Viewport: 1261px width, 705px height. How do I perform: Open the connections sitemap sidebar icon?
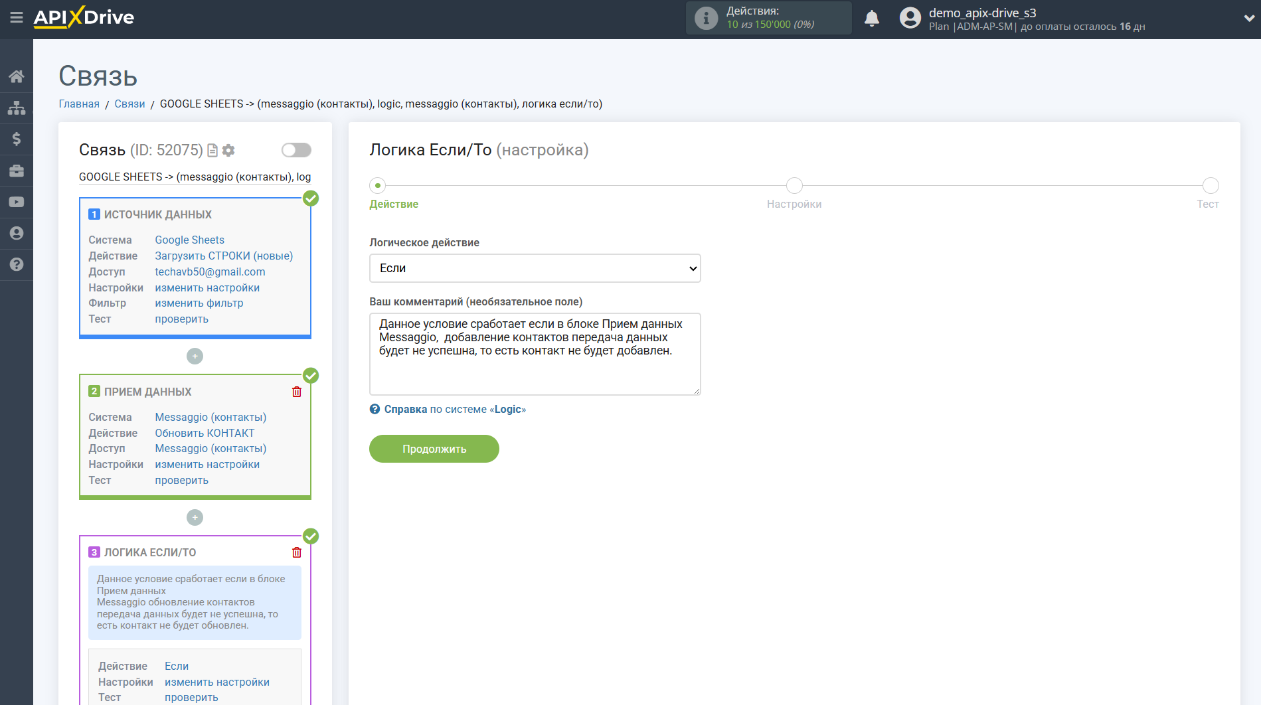17,108
